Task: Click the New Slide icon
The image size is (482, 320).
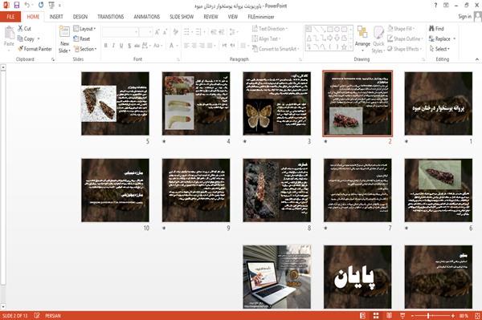Action: (x=64, y=39)
